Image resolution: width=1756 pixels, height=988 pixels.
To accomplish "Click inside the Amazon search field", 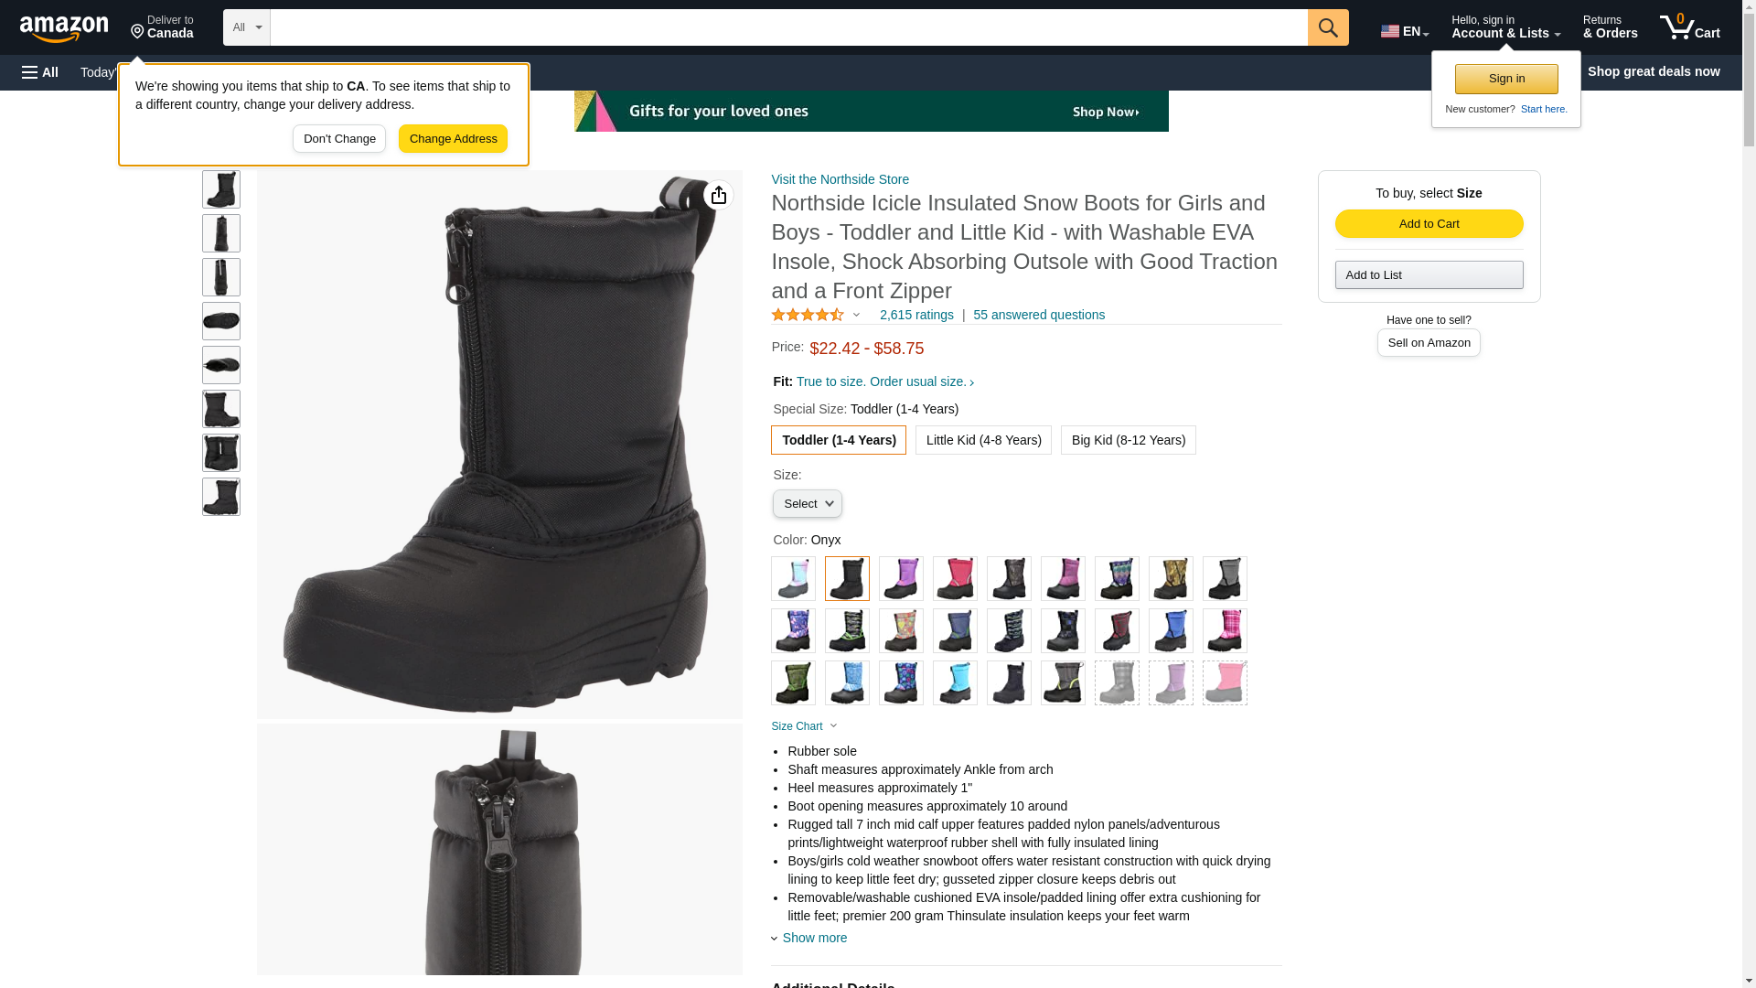I will pos(788,27).
